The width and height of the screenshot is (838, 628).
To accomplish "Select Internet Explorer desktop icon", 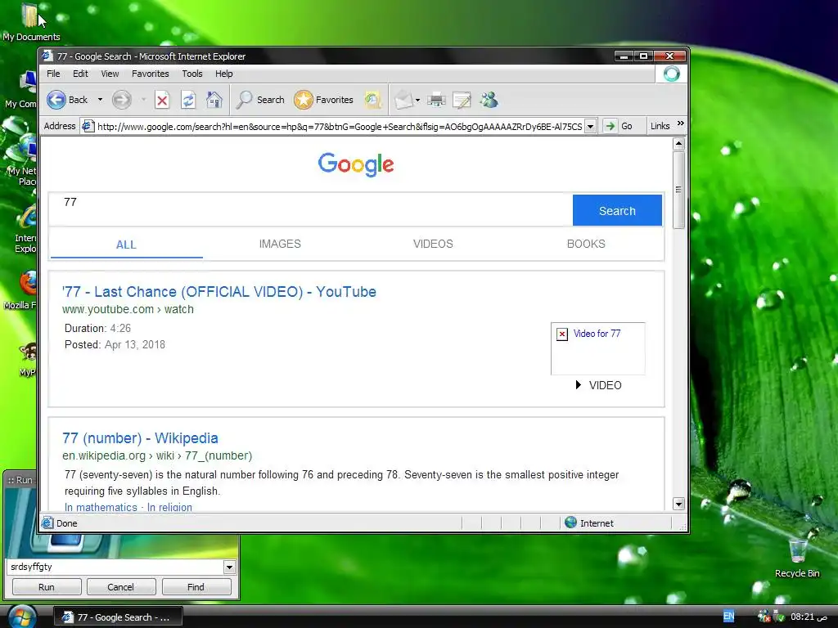I will (25, 230).
